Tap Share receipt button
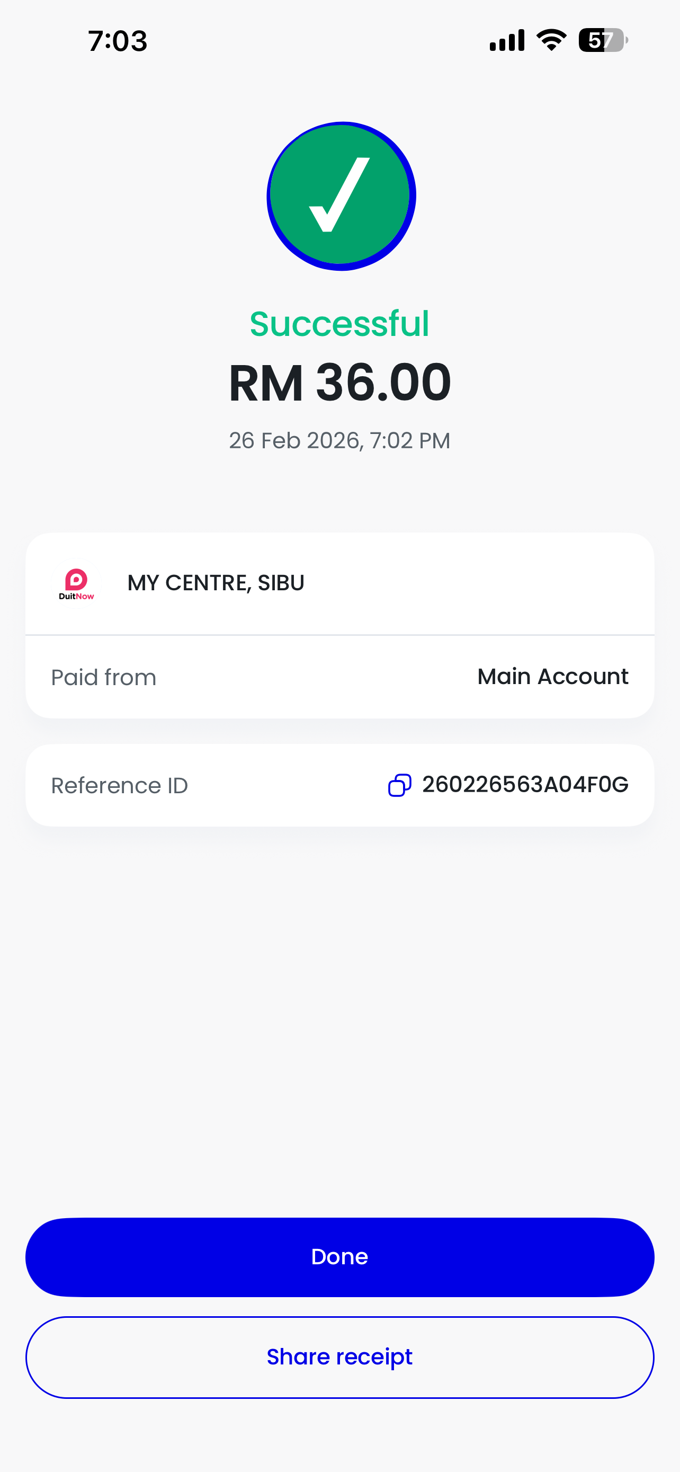Viewport: 680px width, 1472px height. click(339, 1357)
